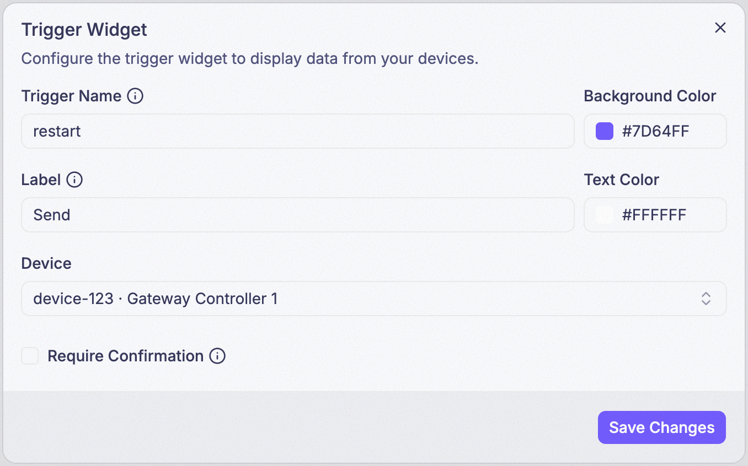The height and width of the screenshot is (466, 748).
Task: Click the Background Color heading label
Action: tap(650, 96)
